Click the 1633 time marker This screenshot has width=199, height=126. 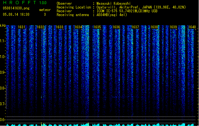(x=59, y=27)
